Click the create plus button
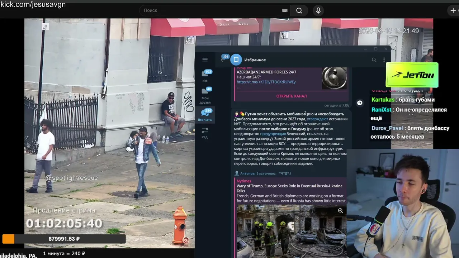The width and height of the screenshot is (459, 258). [453, 10]
